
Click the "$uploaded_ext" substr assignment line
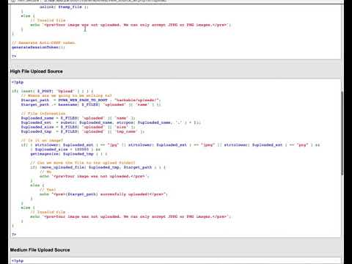point(111,122)
